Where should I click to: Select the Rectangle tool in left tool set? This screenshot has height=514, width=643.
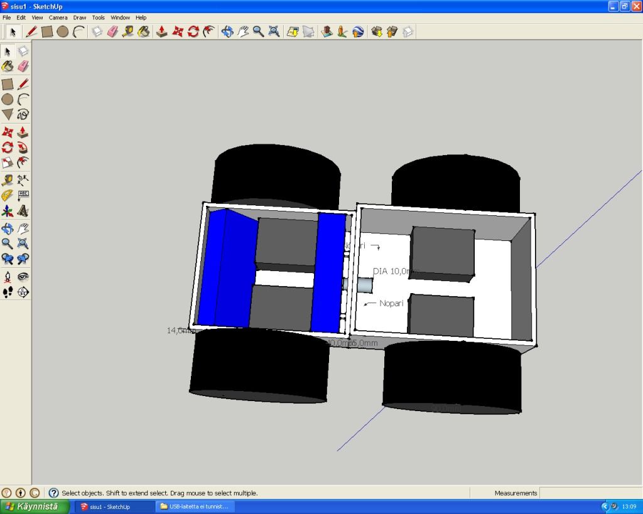[8, 84]
